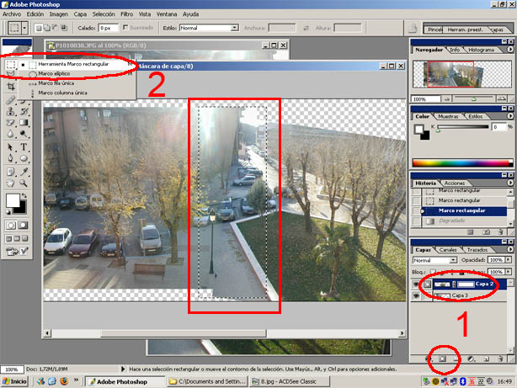
Task: Select the Zoom magnifier tool
Action: point(24,183)
